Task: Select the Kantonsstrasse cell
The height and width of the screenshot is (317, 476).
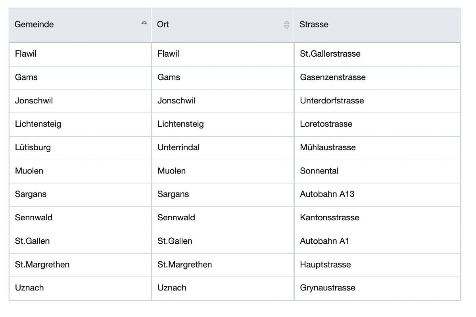Action: [329, 218]
